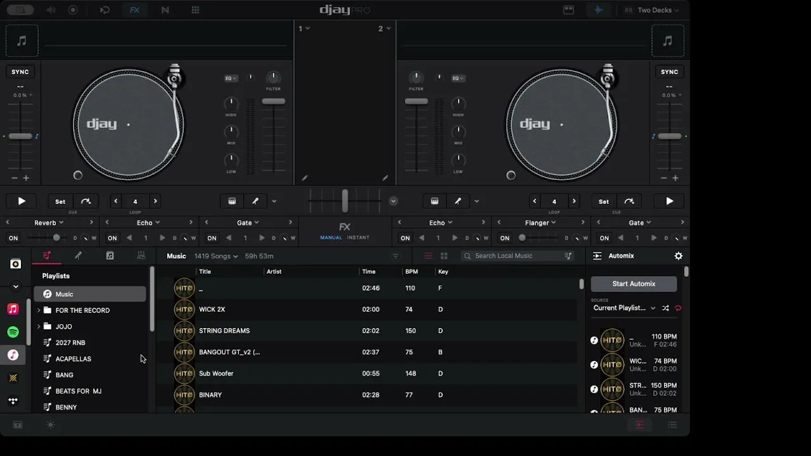Sort songs by the BPM column
The image size is (811, 456).
tap(411, 272)
